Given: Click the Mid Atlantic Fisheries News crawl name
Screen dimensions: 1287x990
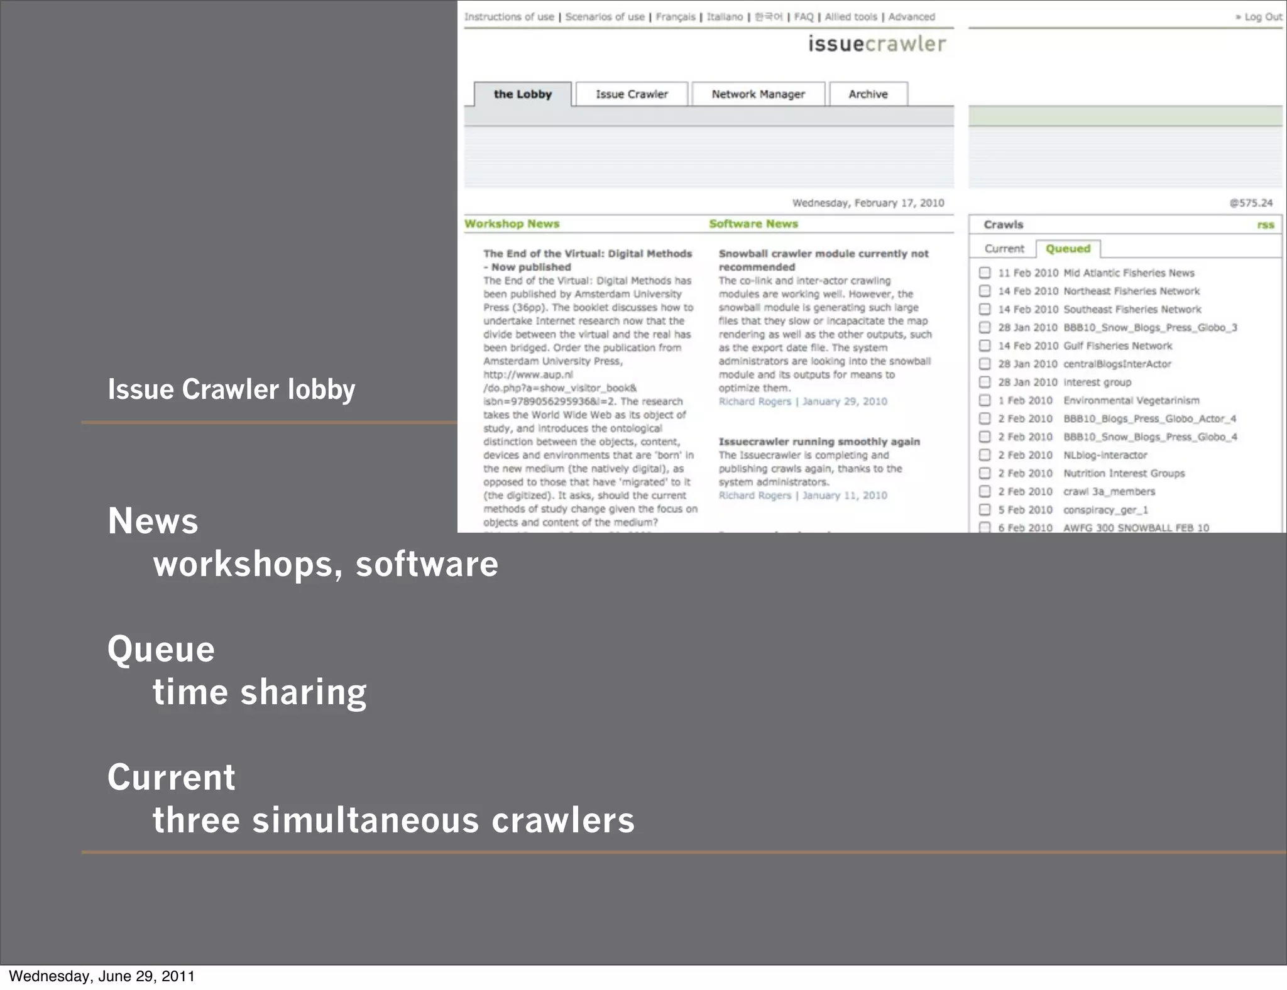Looking at the screenshot, I should point(1129,273).
